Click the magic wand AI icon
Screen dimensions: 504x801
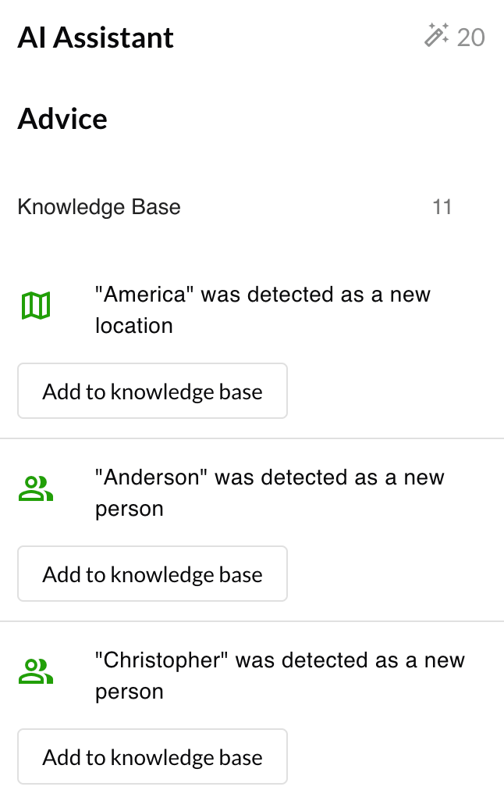coord(437,36)
